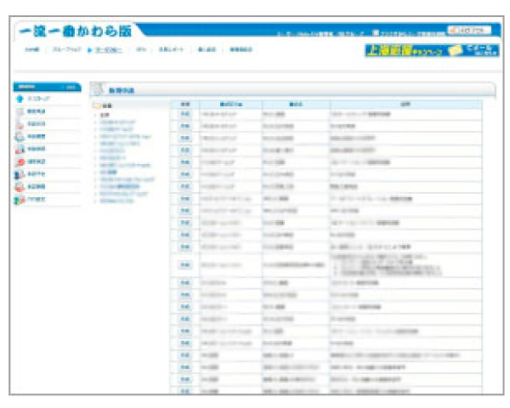Screen dimensions: 510x408
Task: Open the underlined third top navigation item
Action: point(105,50)
